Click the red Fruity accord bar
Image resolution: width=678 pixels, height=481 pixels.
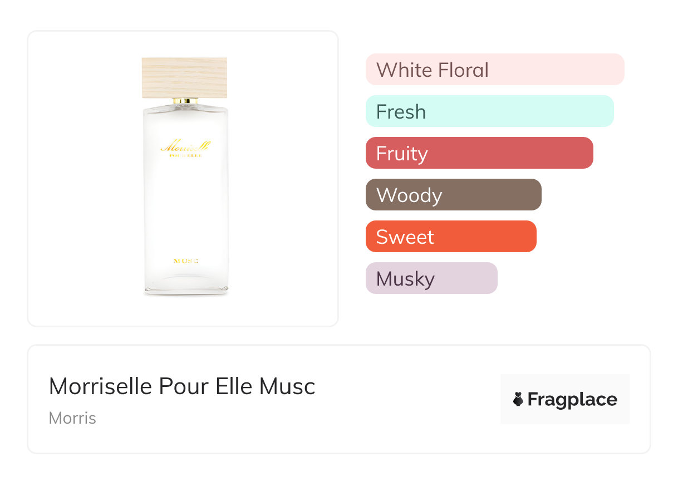pyautogui.click(x=479, y=153)
